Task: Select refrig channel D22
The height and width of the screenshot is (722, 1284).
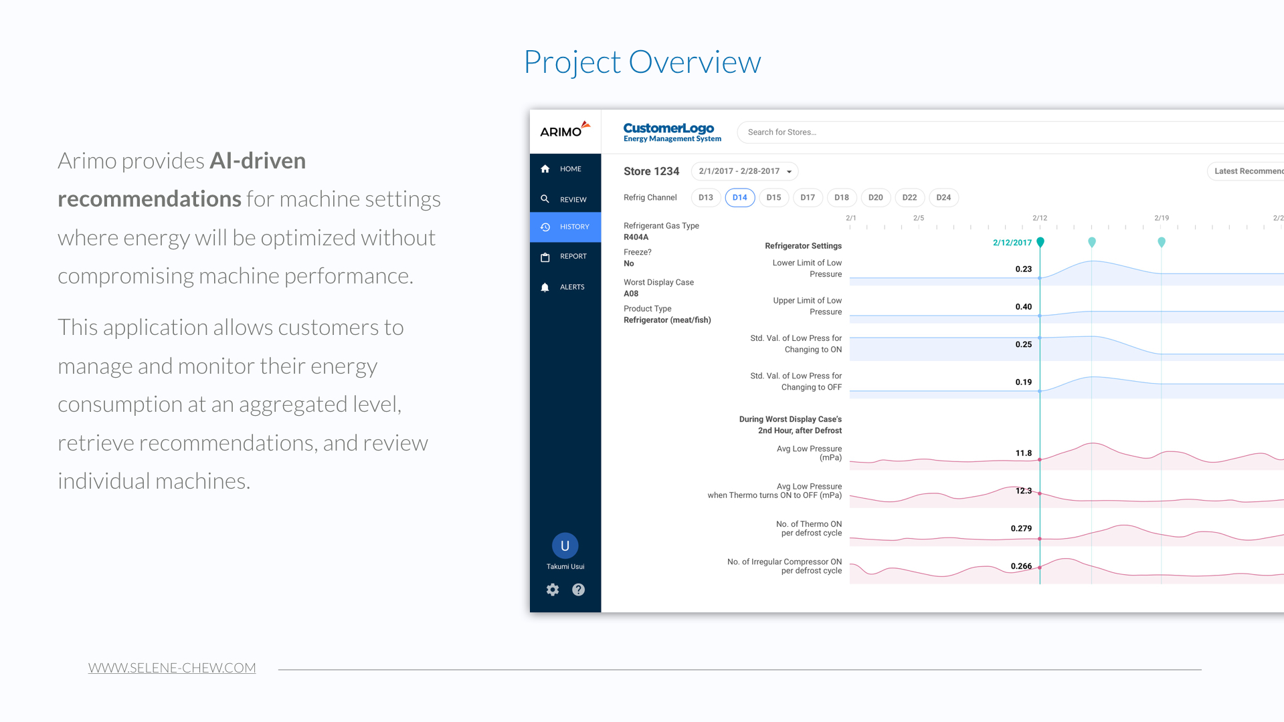Action: point(910,198)
